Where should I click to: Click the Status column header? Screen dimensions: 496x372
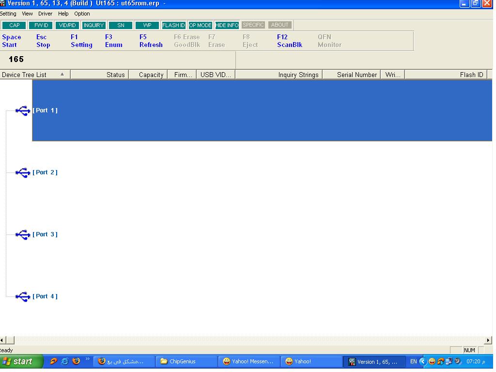coord(100,75)
